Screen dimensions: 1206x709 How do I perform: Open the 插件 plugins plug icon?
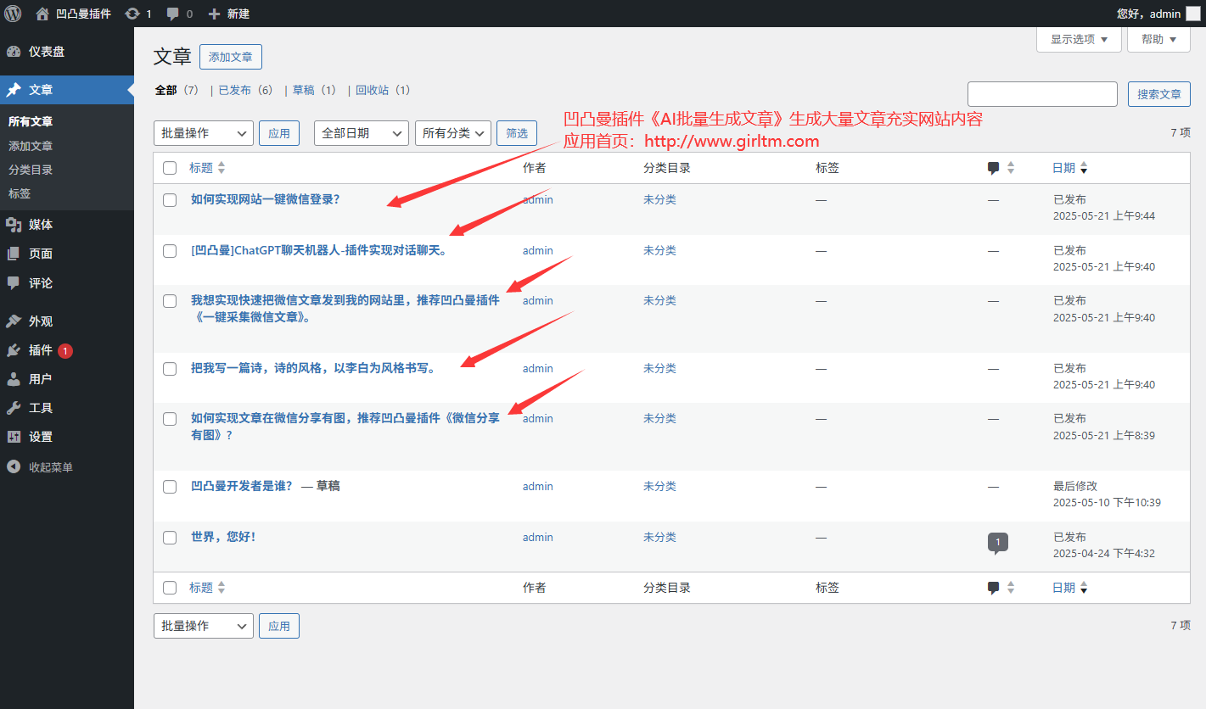tap(14, 350)
